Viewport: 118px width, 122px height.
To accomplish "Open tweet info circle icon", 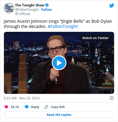I will pos(112,98).
